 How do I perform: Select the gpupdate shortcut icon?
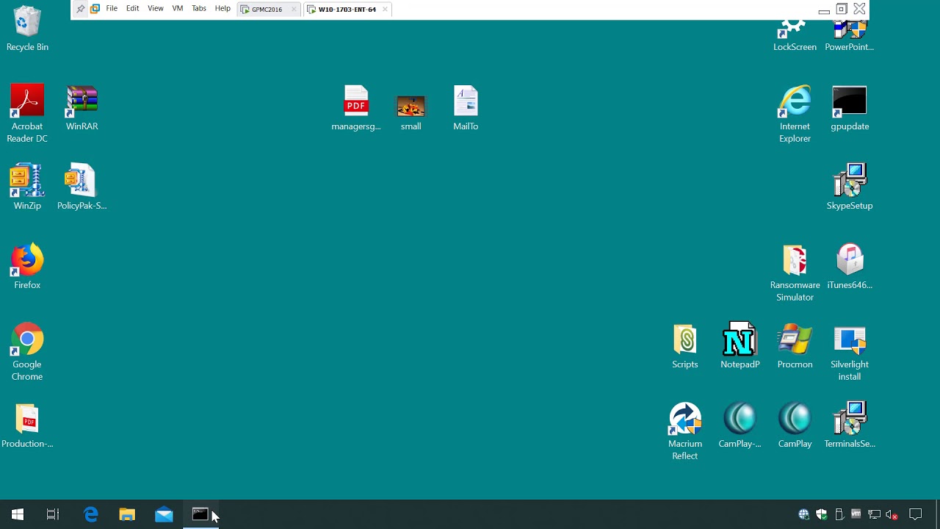pos(850,108)
